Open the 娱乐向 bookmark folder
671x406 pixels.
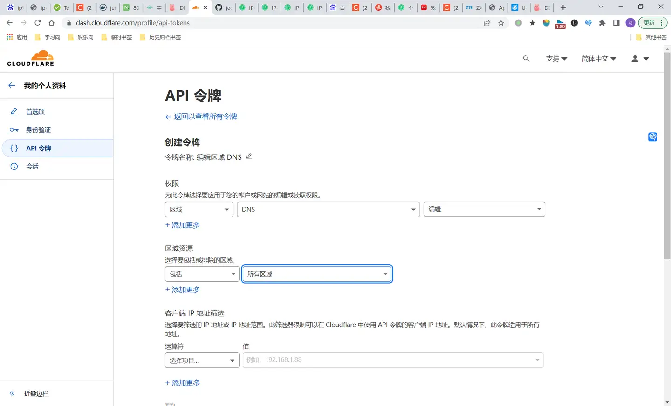(81, 37)
